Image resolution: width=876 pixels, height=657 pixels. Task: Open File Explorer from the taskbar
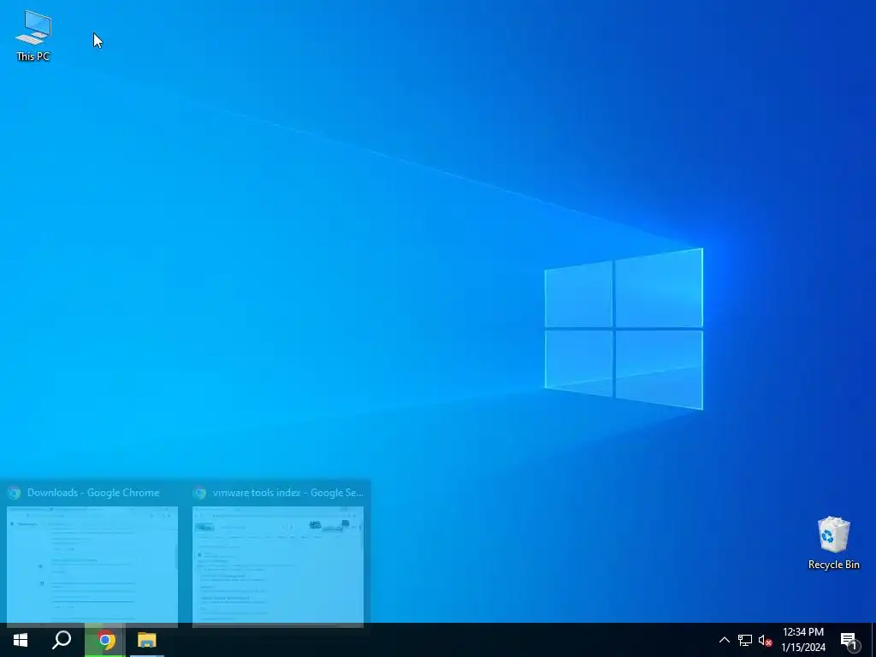click(x=147, y=640)
